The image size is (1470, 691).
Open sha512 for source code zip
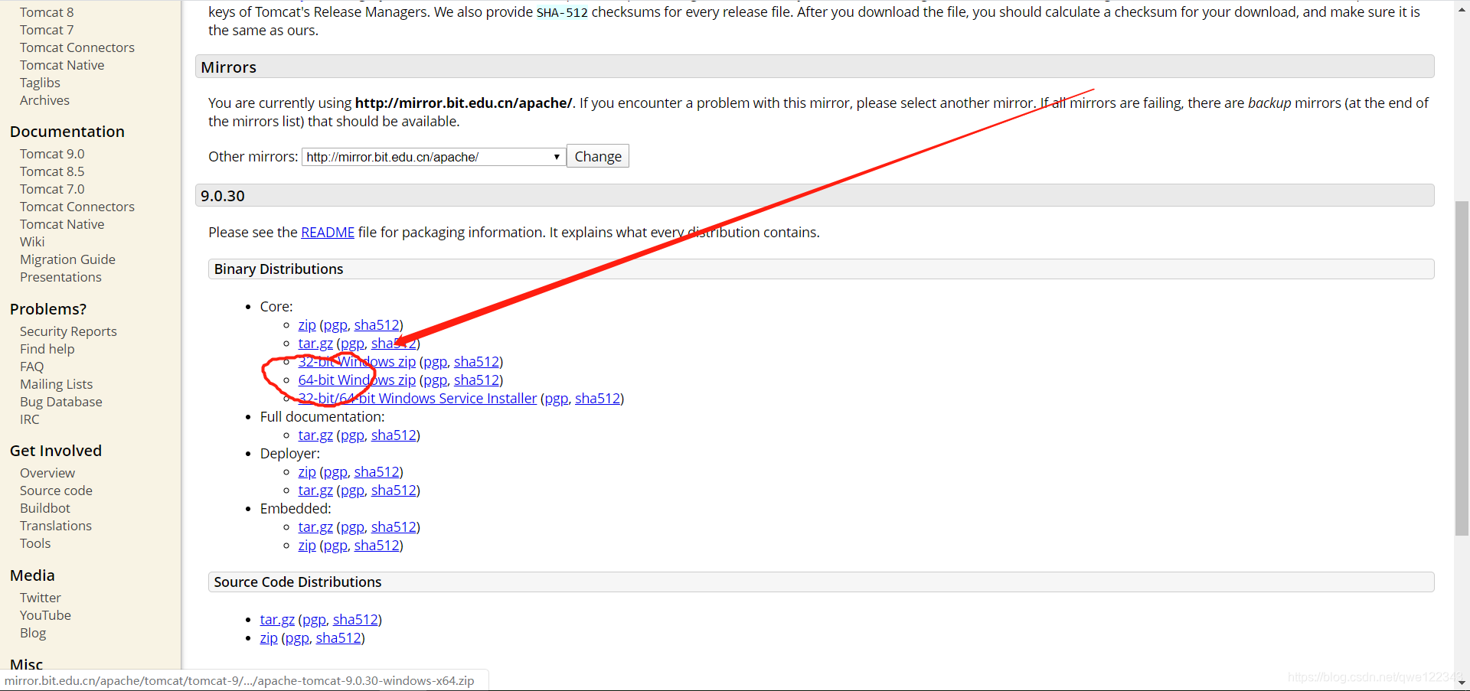pos(338,638)
